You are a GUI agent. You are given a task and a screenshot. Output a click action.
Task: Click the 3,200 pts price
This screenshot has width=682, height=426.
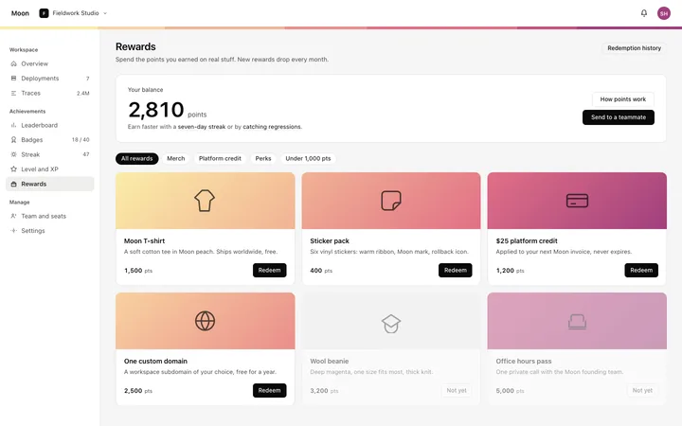(x=324, y=391)
